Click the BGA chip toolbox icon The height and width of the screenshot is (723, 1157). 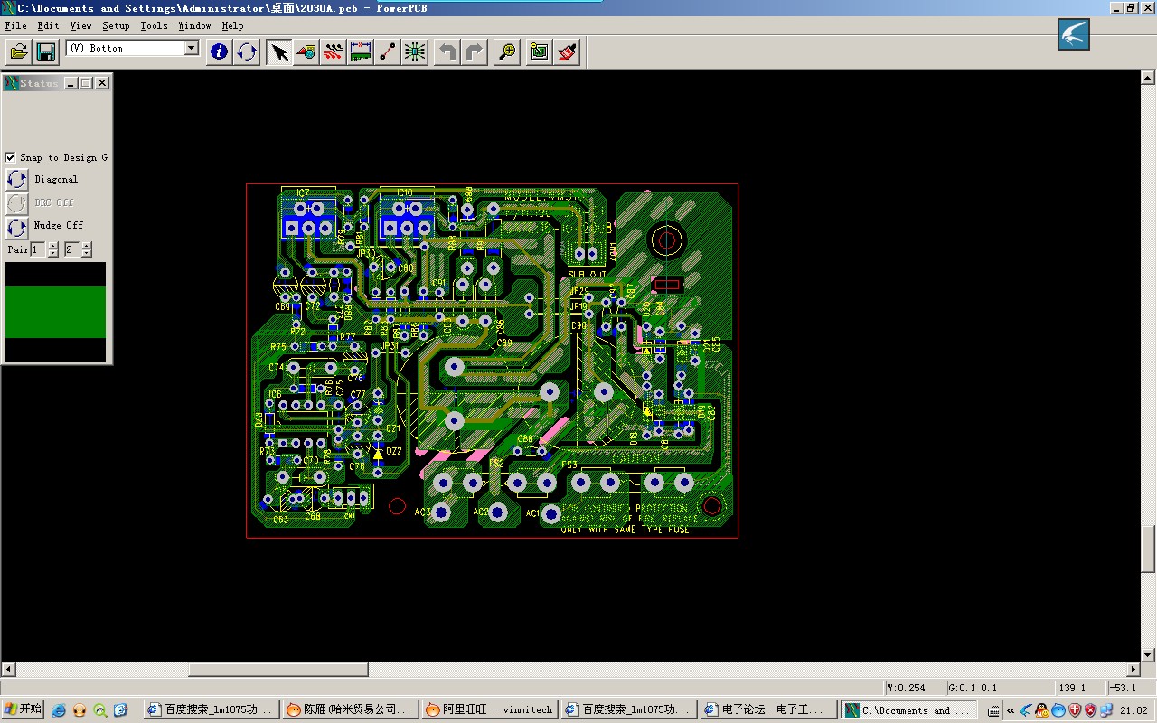(415, 52)
